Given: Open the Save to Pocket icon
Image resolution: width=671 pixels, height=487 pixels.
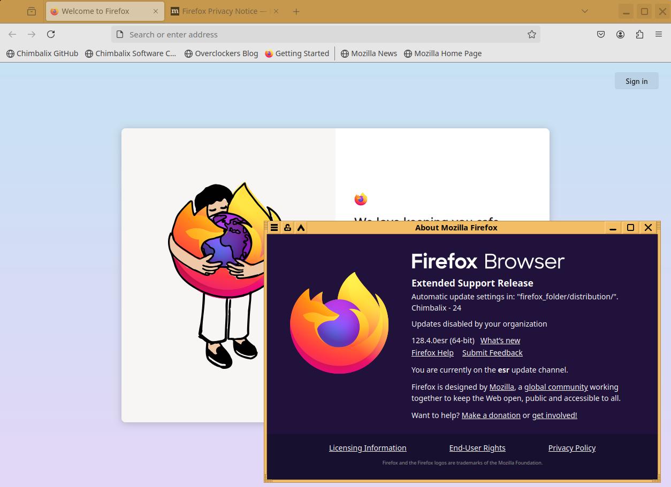Looking at the screenshot, I should 601,34.
